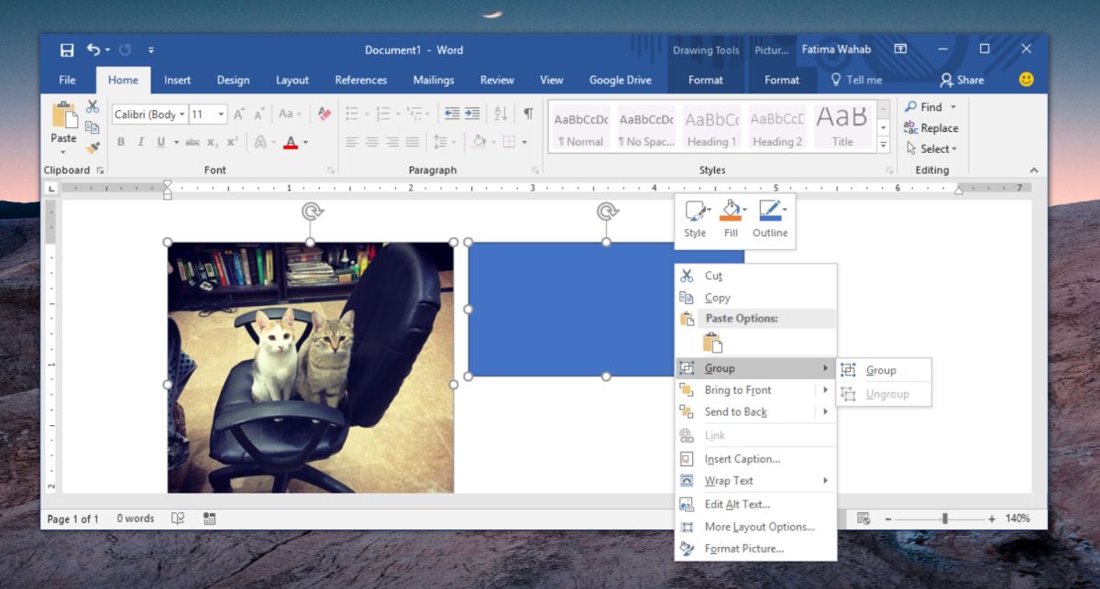Click the Cut scissors icon in the Clipboard group
Image resolution: width=1100 pixels, height=589 pixels.
pos(93,106)
